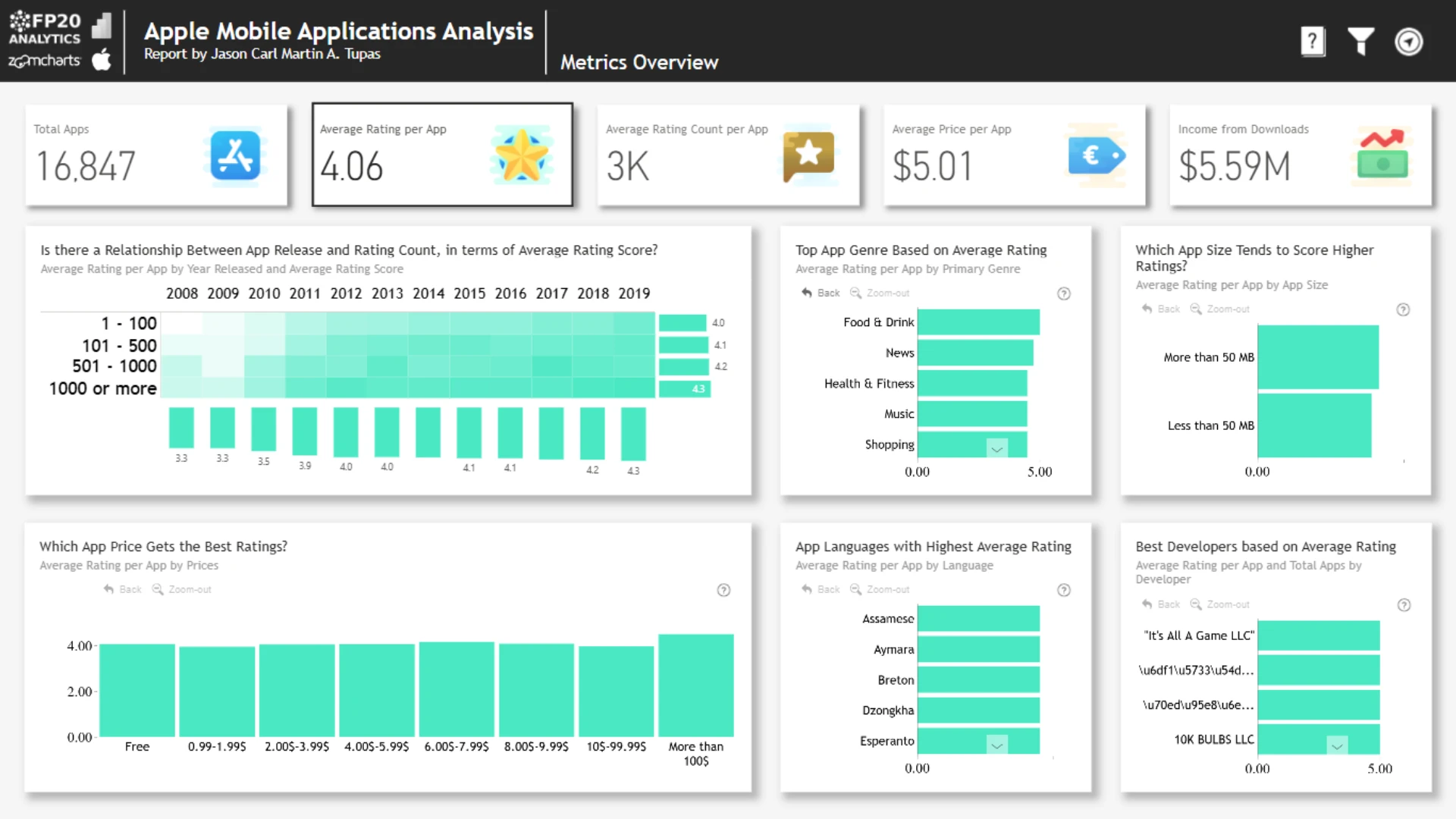The height and width of the screenshot is (819, 1456).
Task: Click Back in Top App Genre chart
Action: coord(821,293)
